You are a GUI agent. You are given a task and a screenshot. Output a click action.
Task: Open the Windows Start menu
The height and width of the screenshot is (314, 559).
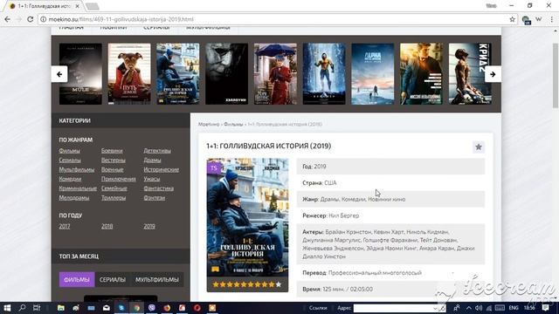7,308
